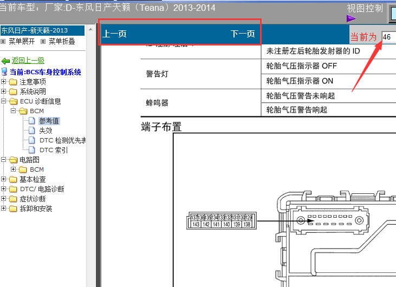396x287 pixels.
Task: Expand all menus with 菜单展开
Action: tap(22, 41)
